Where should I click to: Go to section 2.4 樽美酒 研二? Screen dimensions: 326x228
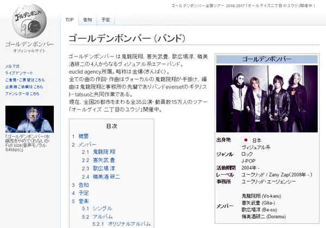click(106, 177)
